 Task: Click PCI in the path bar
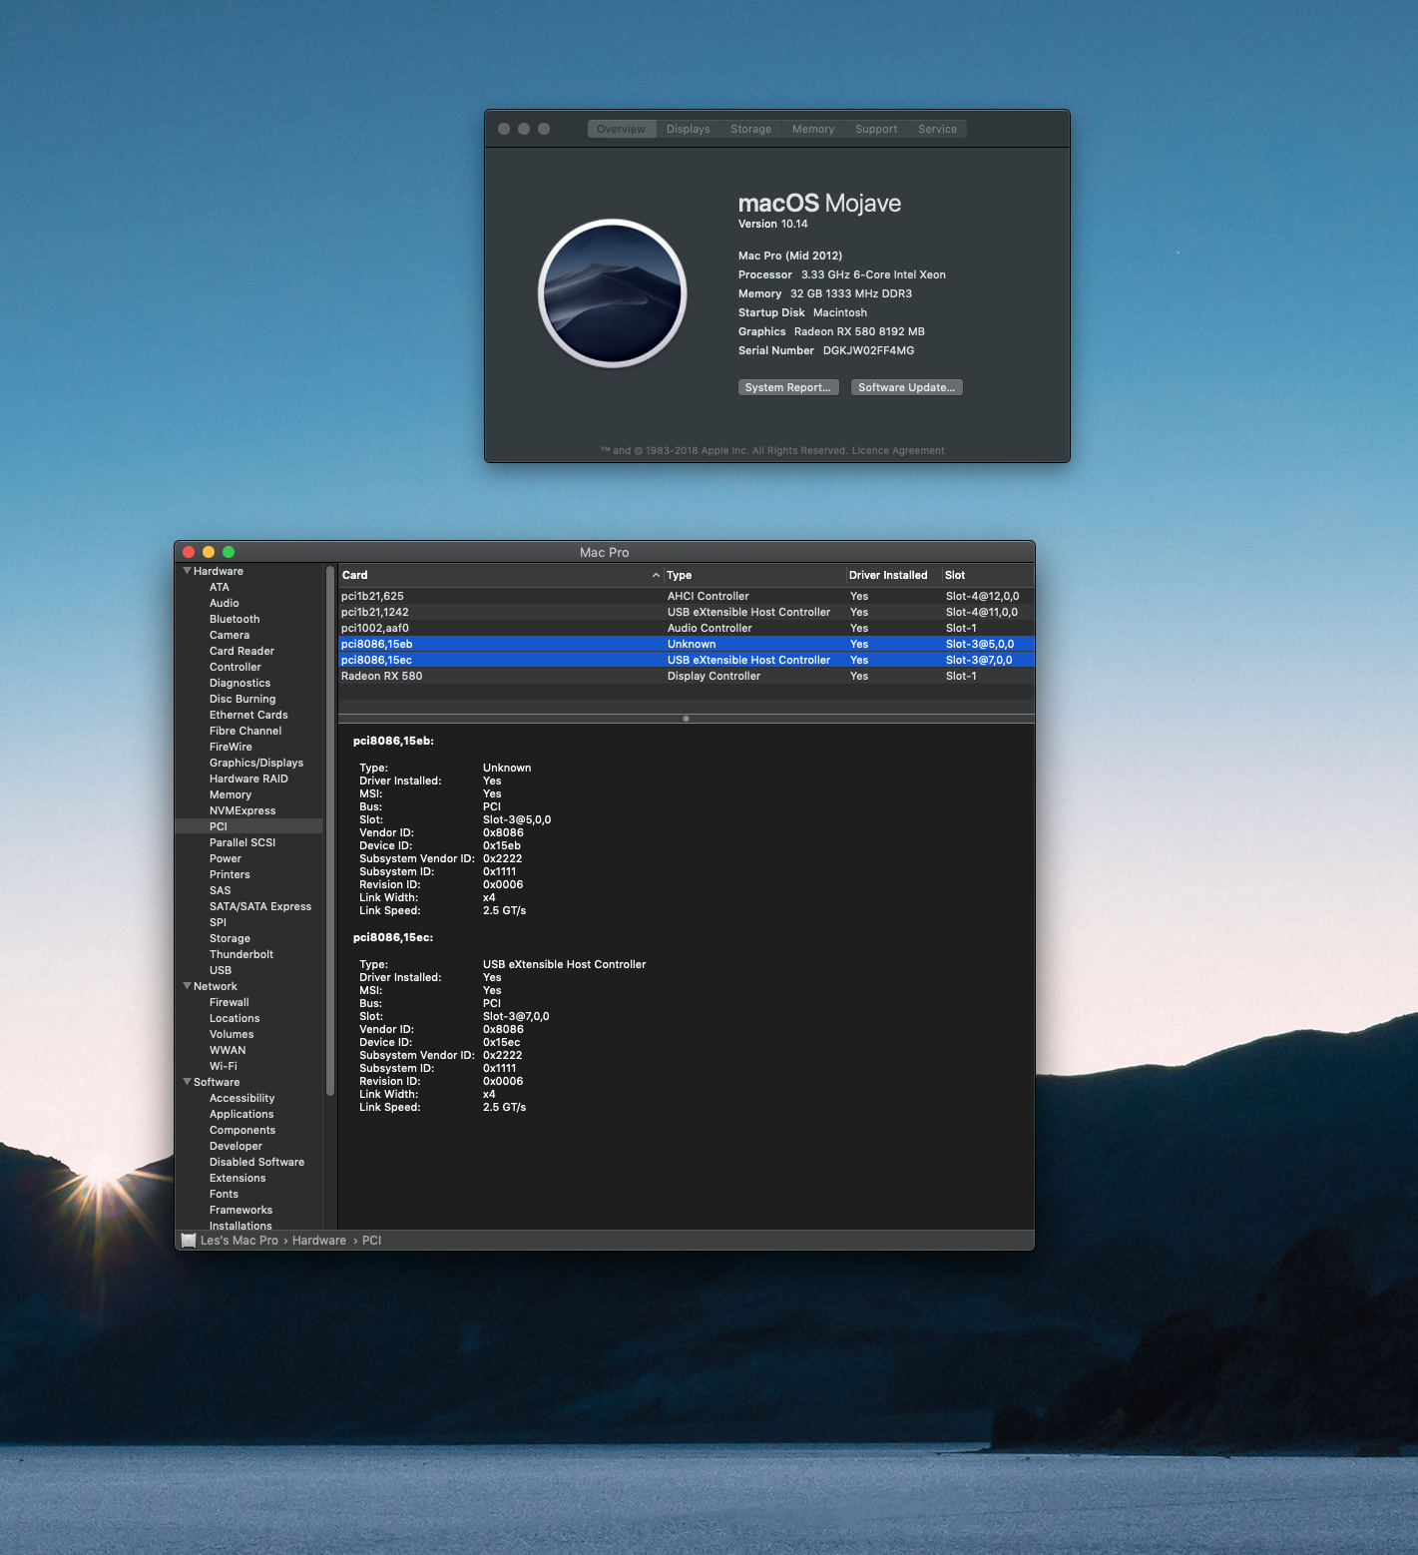[371, 1241]
